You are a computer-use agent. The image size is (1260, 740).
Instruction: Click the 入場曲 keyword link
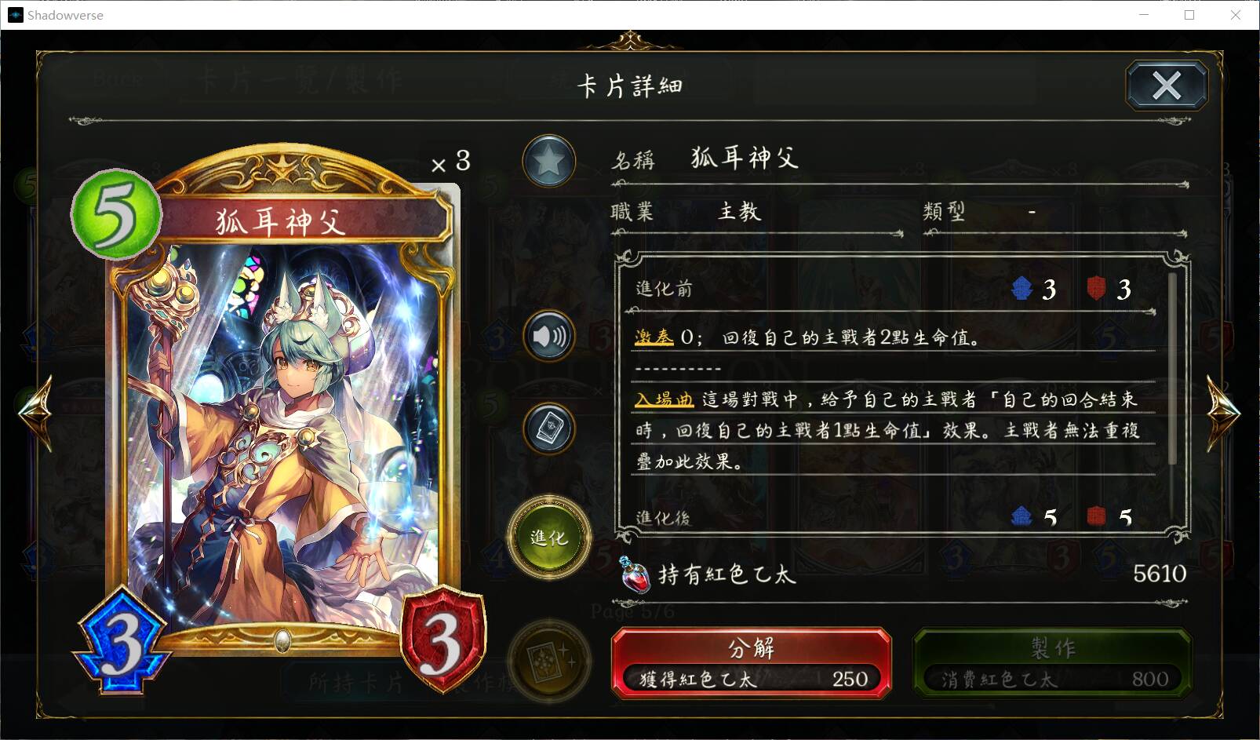click(664, 399)
